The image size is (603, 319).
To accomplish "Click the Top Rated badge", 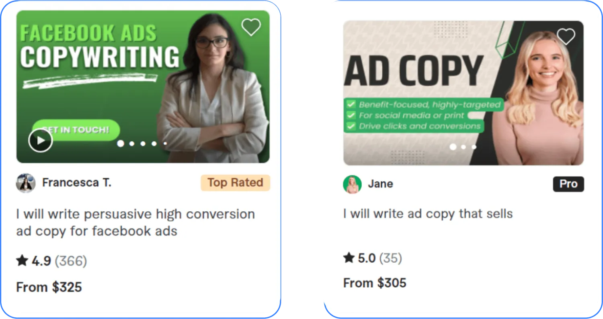I will pos(236,183).
